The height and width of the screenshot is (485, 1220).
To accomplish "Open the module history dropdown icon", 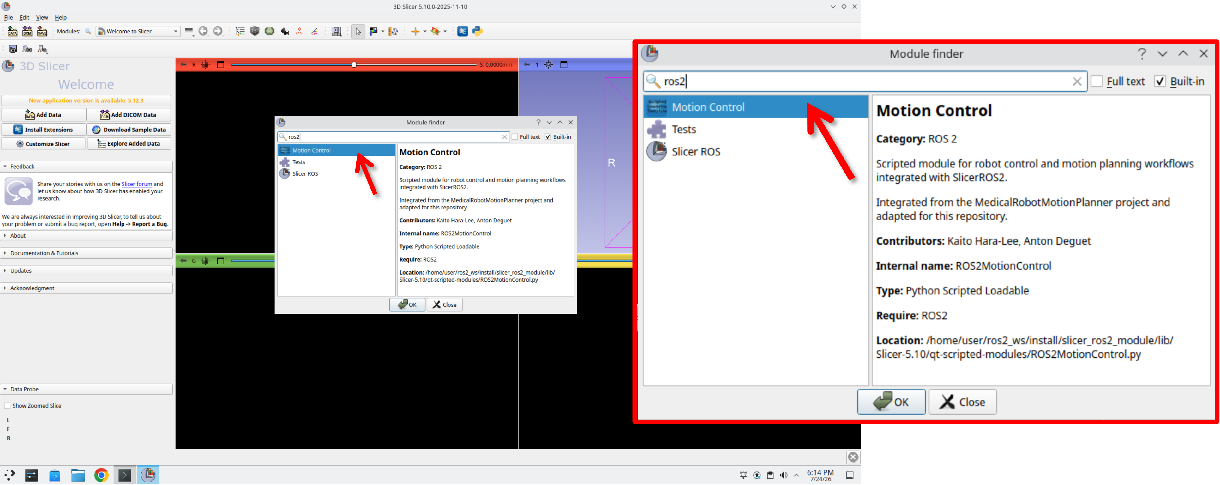I will pyautogui.click(x=189, y=31).
